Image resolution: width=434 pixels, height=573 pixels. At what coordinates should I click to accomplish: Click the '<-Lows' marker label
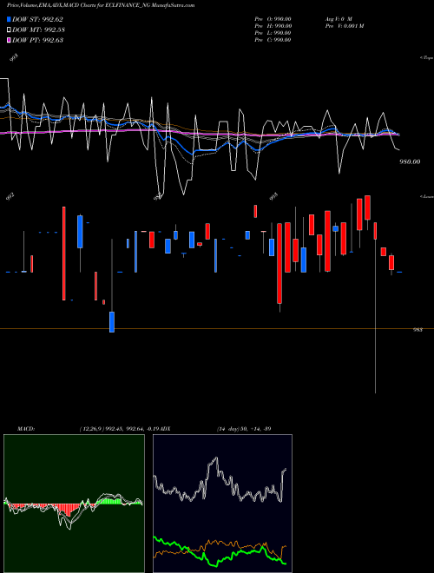[x=427, y=196]
